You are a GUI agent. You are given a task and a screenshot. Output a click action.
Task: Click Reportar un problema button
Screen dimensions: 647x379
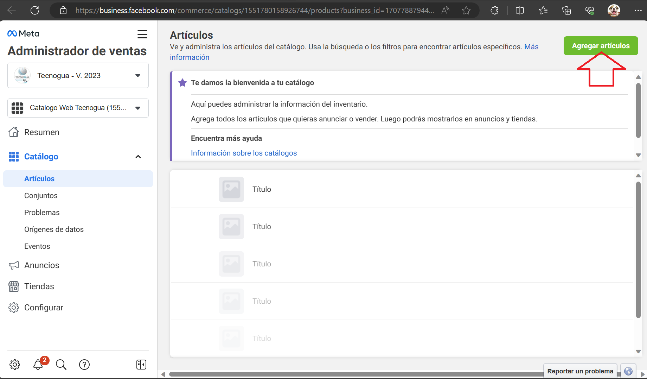click(580, 371)
